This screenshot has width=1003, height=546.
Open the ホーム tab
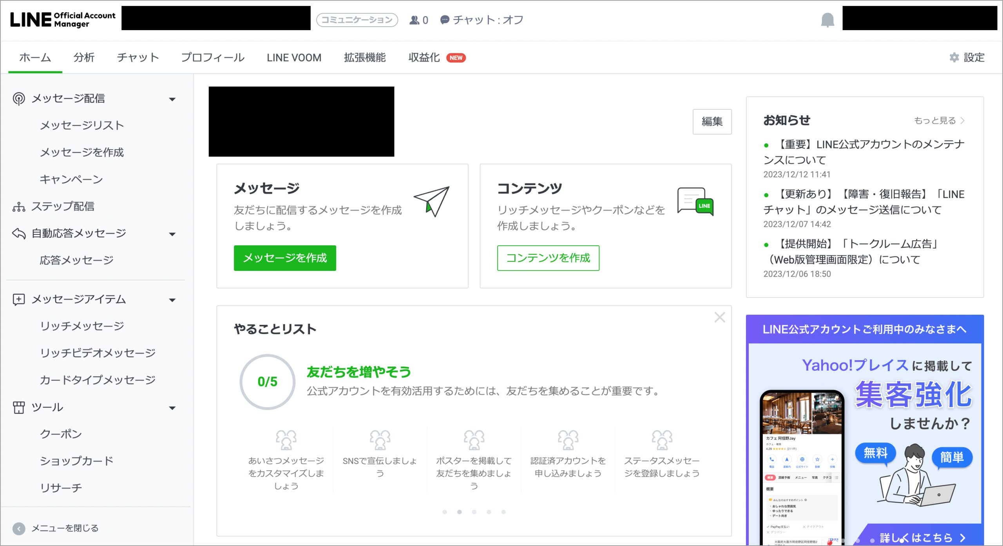pos(35,57)
